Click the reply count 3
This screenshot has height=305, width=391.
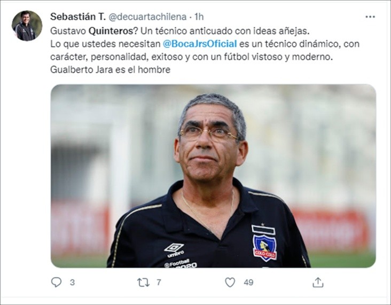tap(72, 283)
